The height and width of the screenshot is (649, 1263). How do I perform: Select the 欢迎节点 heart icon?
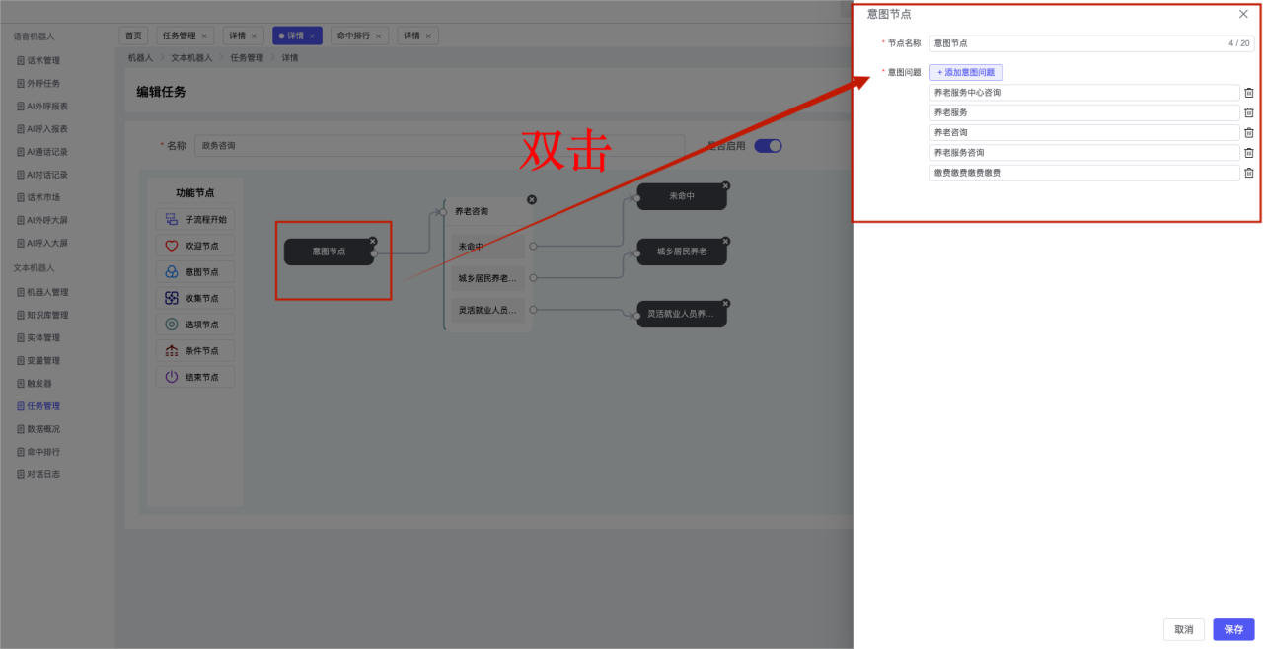click(x=172, y=246)
